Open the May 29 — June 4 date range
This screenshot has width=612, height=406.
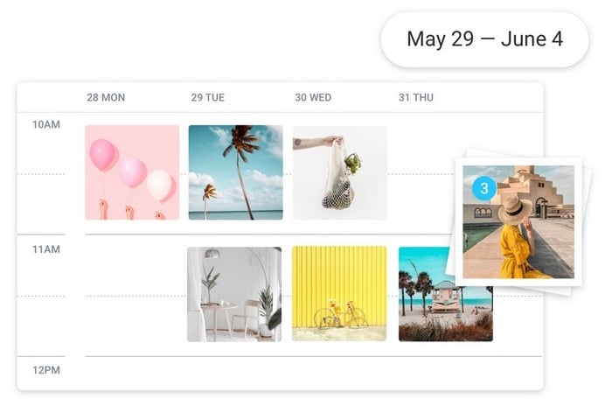(484, 39)
